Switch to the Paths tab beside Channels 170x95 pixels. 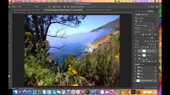pyautogui.click(x=143, y=64)
